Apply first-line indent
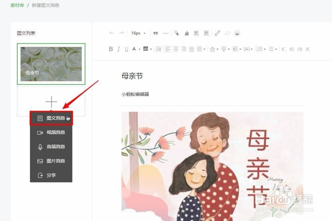This screenshot has height=221, width=332. tap(159, 49)
